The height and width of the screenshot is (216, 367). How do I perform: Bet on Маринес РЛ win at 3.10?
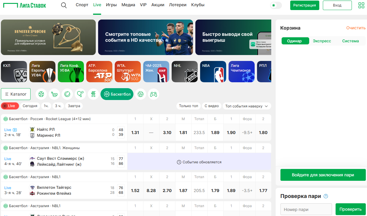167,133
